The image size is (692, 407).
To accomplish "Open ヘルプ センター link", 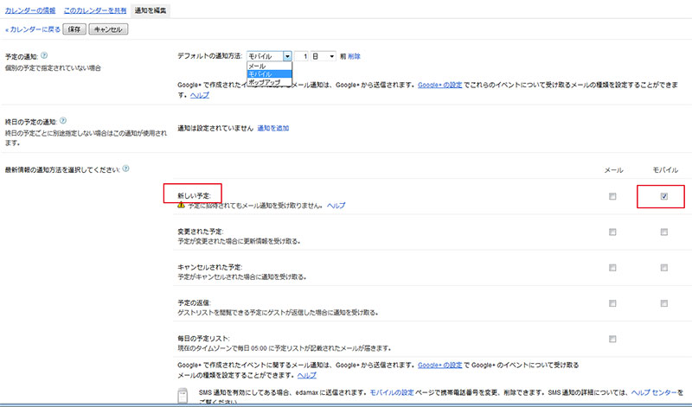I will coord(654,392).
